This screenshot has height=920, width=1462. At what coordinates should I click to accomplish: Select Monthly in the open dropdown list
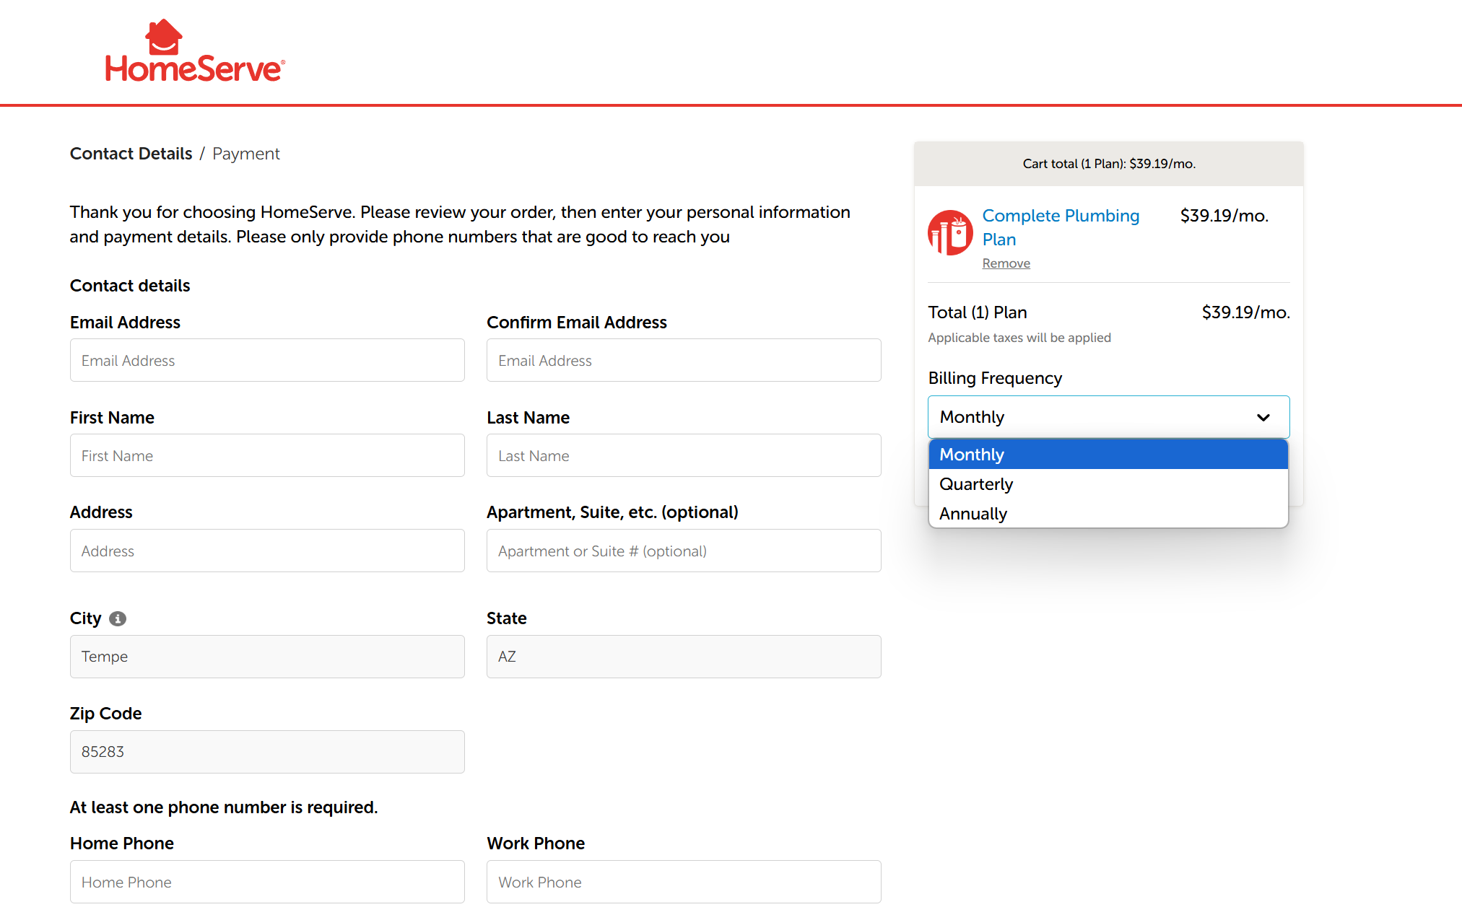pos(1108,455)
